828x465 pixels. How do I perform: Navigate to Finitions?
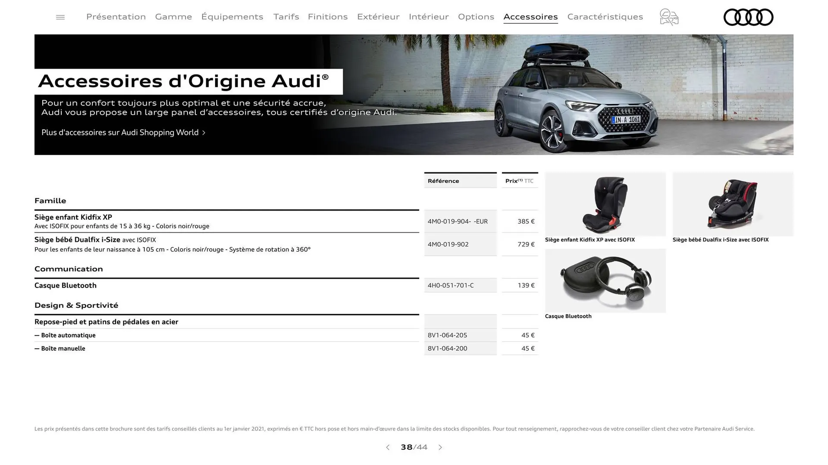pyautogui.click(x=327, y=17)
